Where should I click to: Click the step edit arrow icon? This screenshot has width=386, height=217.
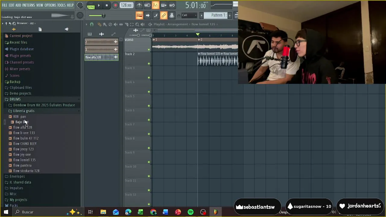coord(147,15)
